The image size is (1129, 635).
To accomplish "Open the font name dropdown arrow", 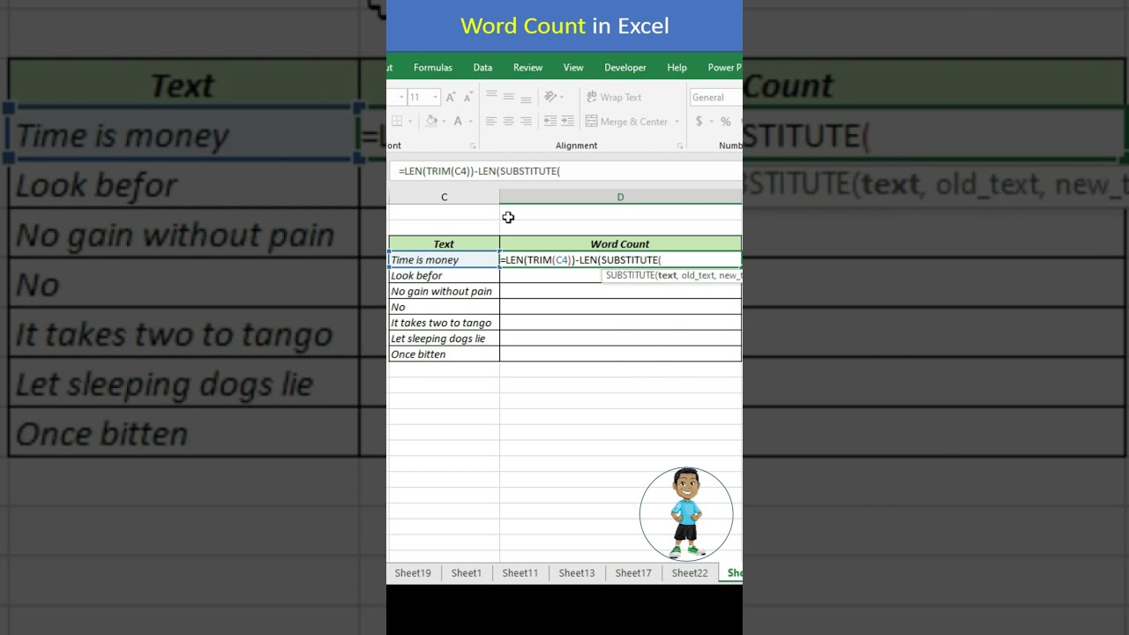I will [401, 97].
